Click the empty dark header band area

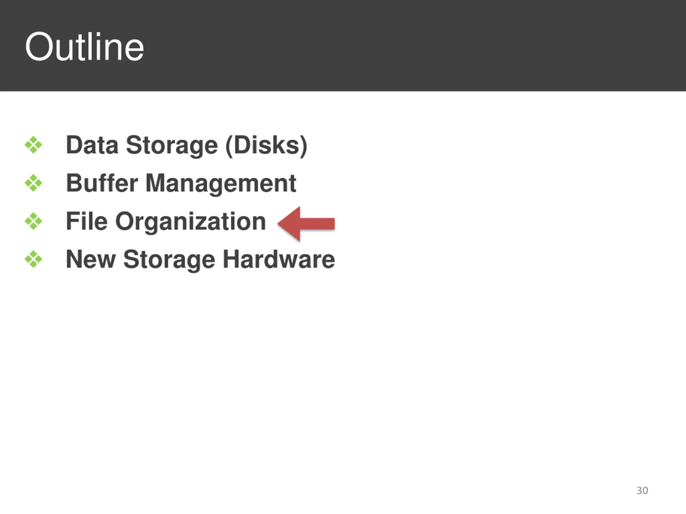pos(403,46)
